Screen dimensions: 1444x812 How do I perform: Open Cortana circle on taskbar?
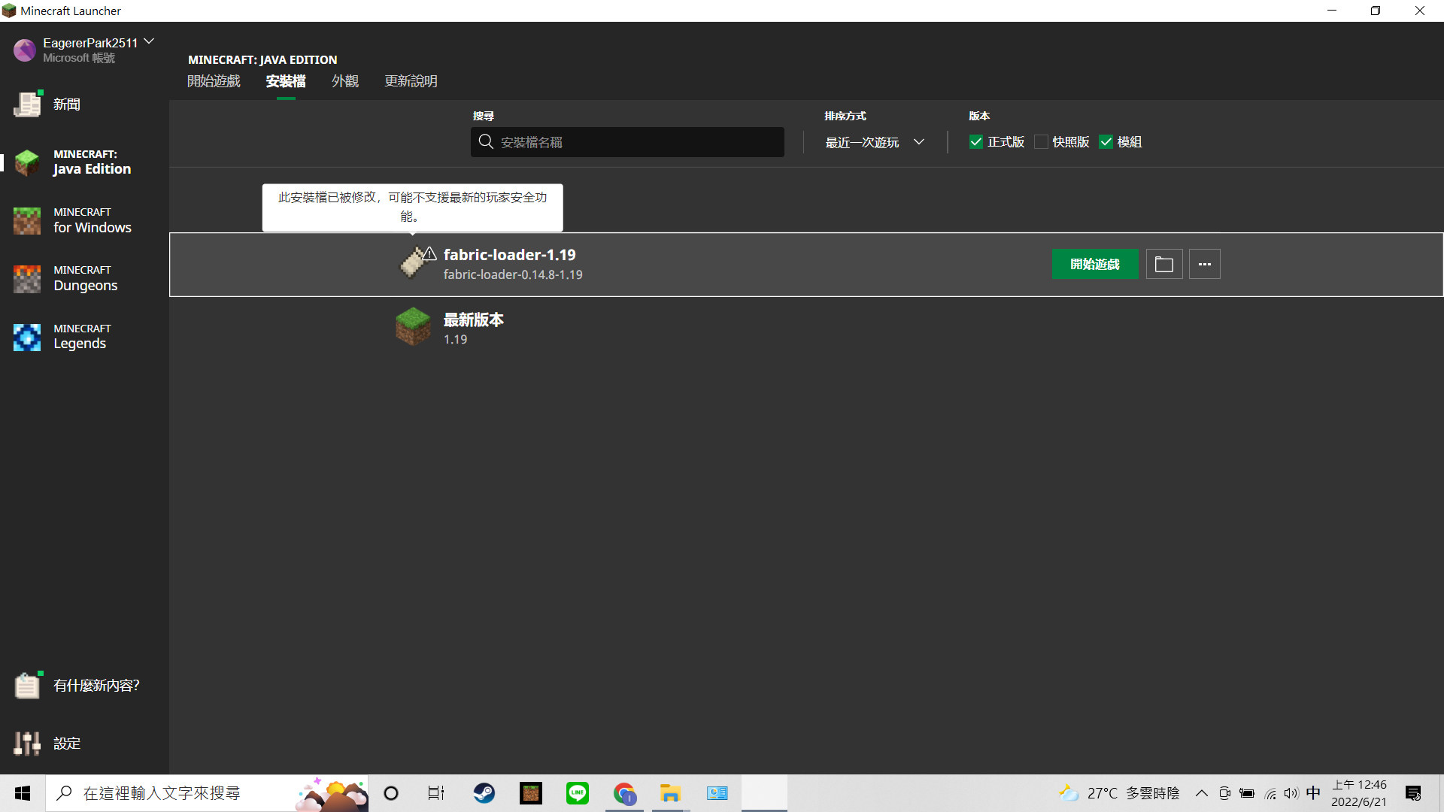391,793
